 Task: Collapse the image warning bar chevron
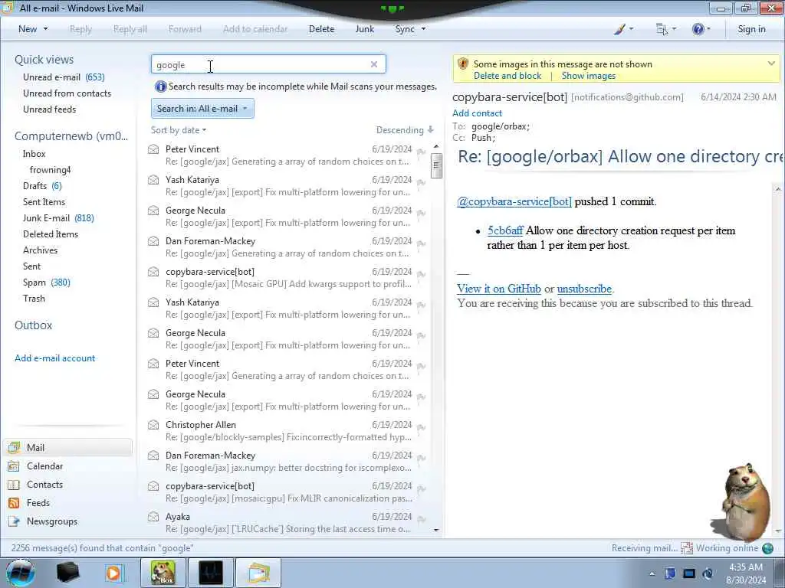(x=771, y=64)
